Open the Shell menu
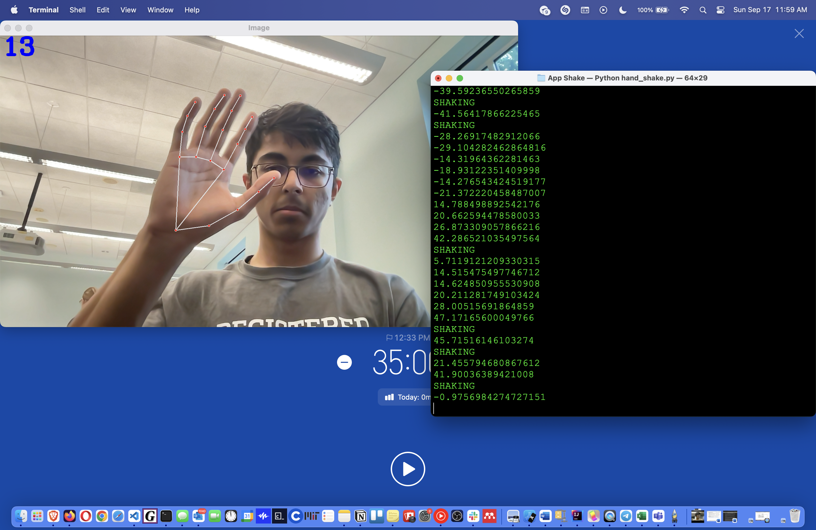The image size is (816, 530). click(x=77, y=10)
